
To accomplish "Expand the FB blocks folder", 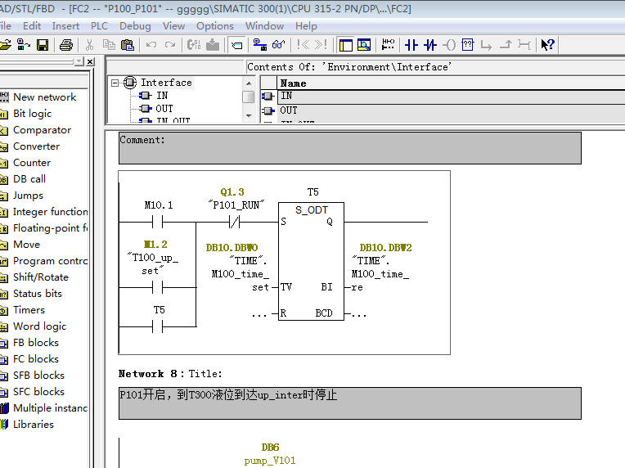I will point(36,343).
